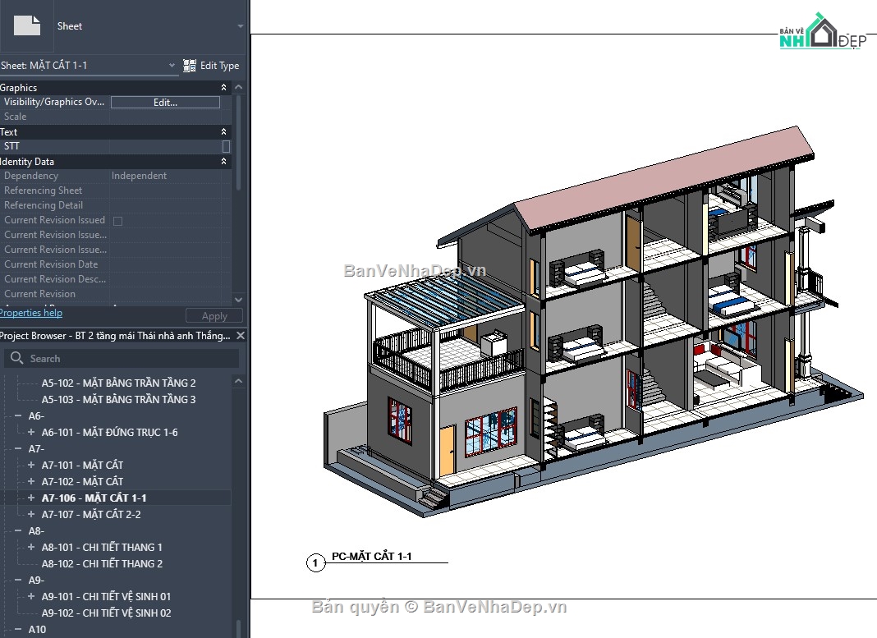Select sheet A5-103 - MẶT BẰNG TRẦN TẦNG 3

(118, 399)
